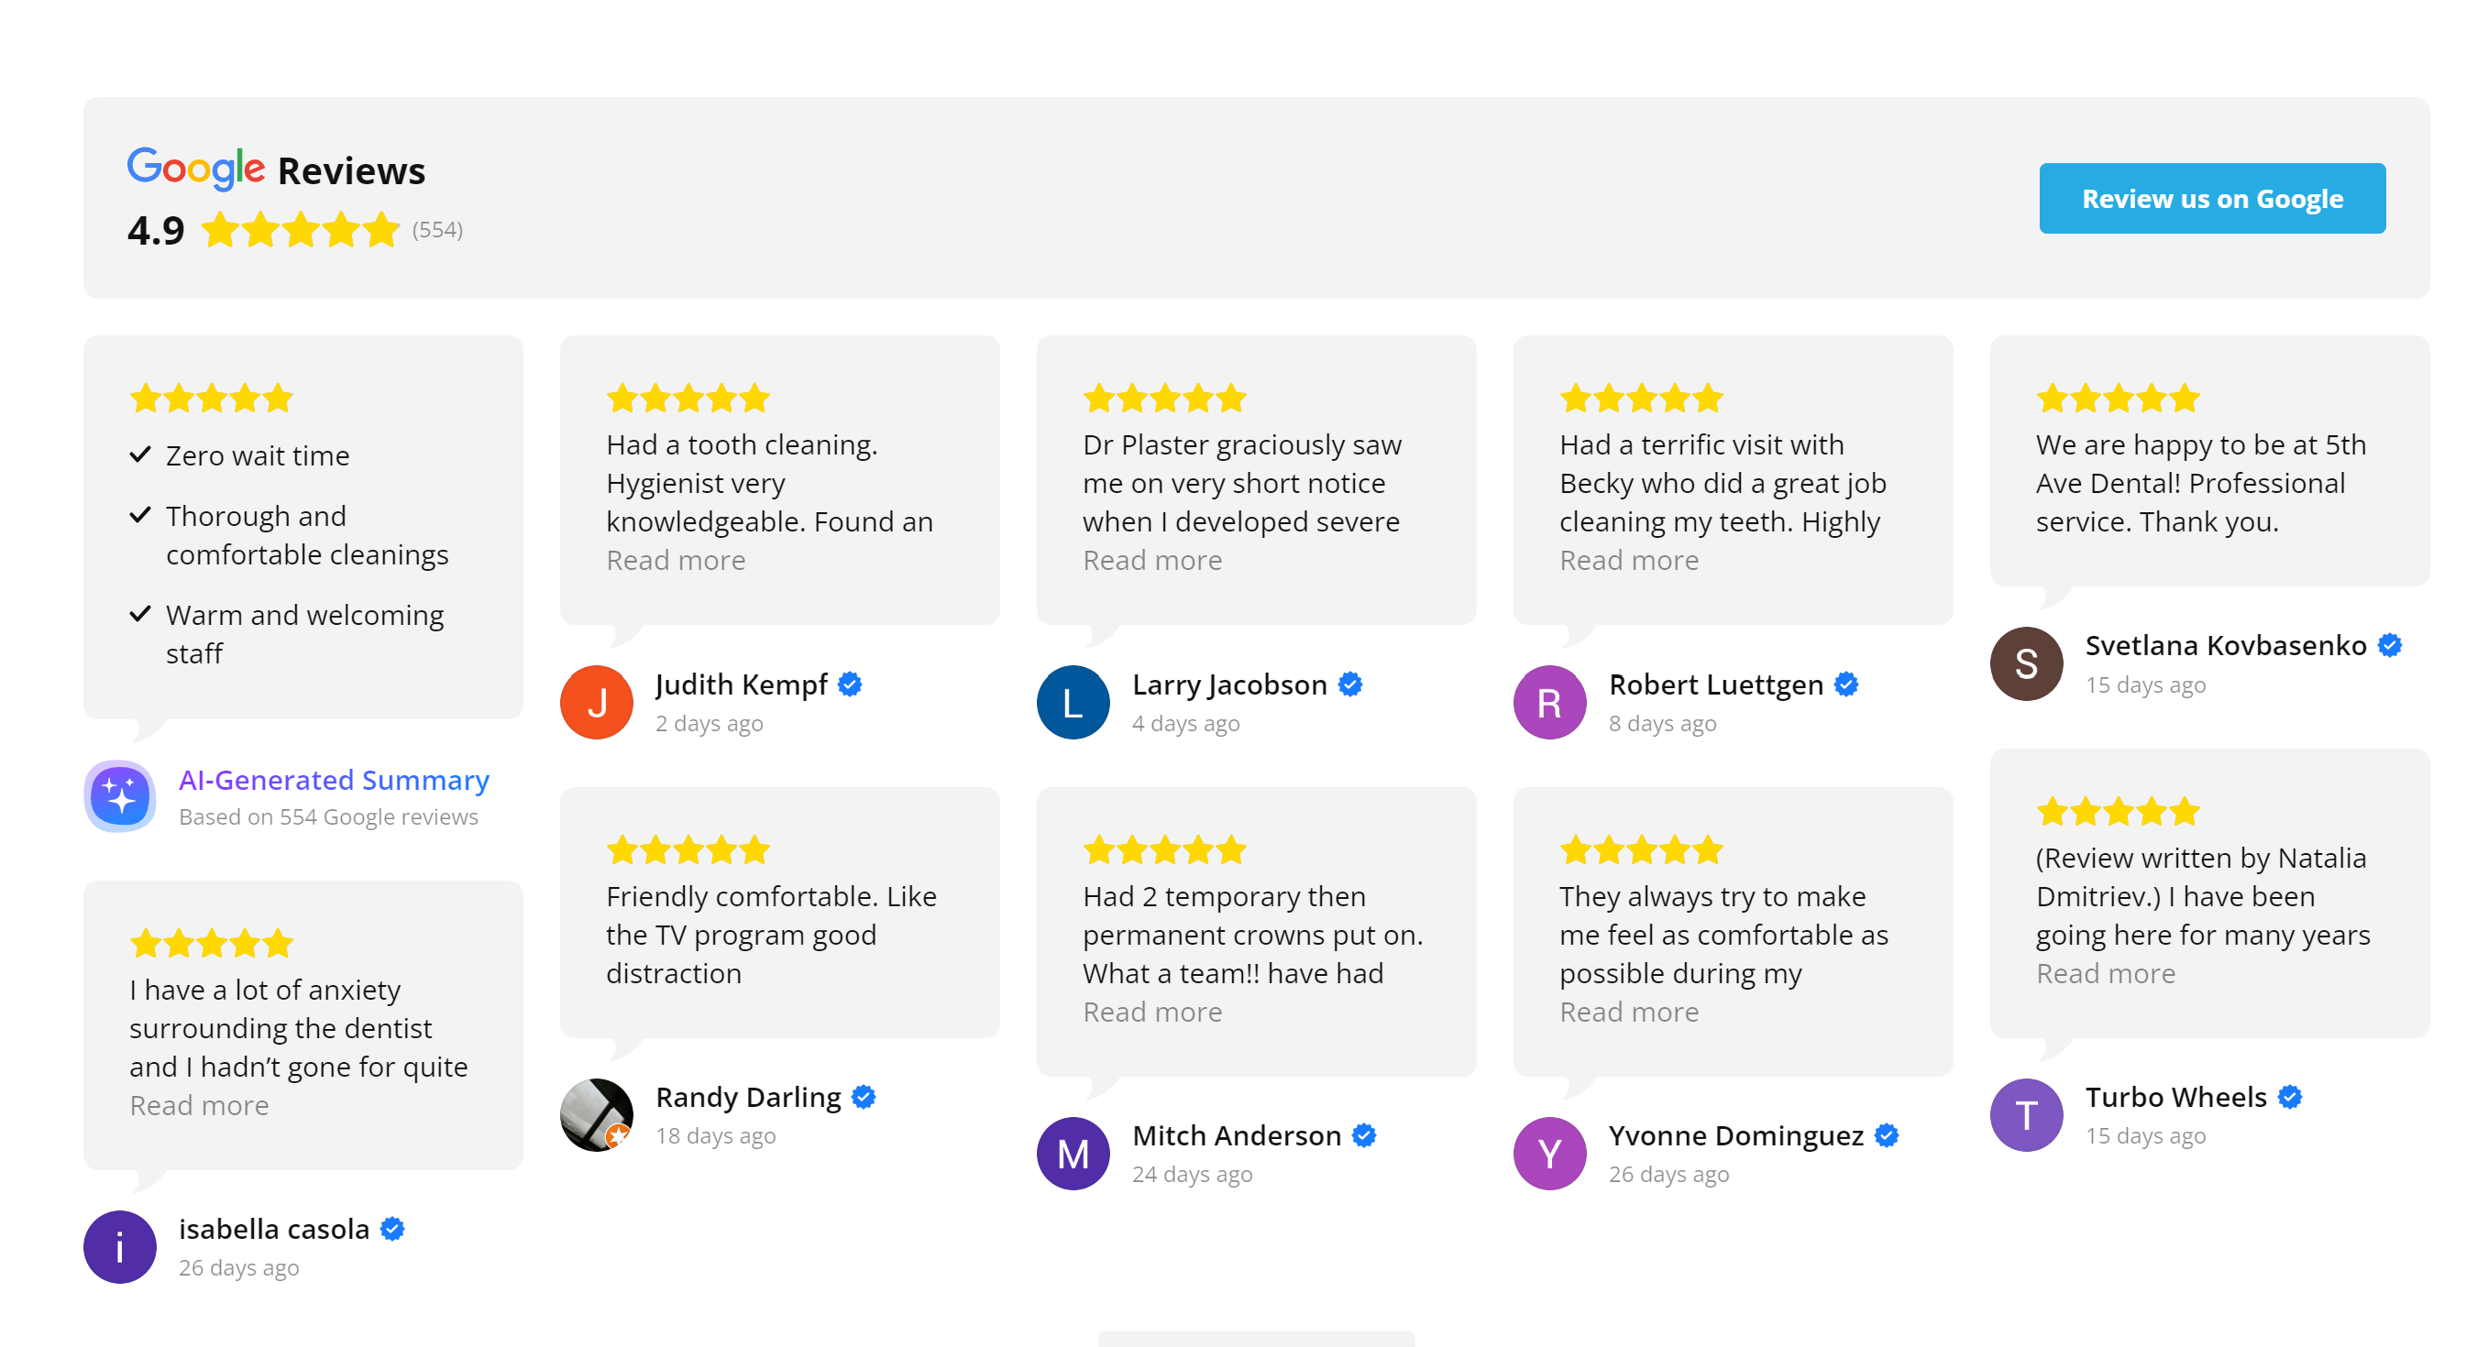This screenshot has width=2488, height=1347.
Task: Click the Mitch Anderson reviewer name
Action: pos(1237,1135)
